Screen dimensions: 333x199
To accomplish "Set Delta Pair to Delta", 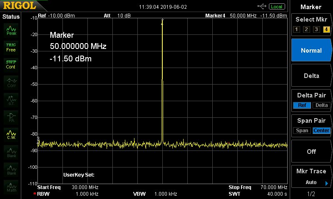I will pos(321,105).
